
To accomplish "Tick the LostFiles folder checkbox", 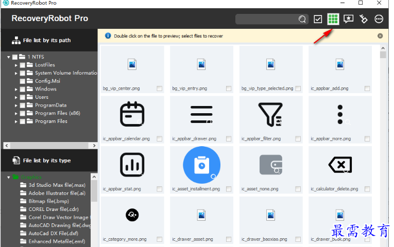I will (x=22, y=65).
